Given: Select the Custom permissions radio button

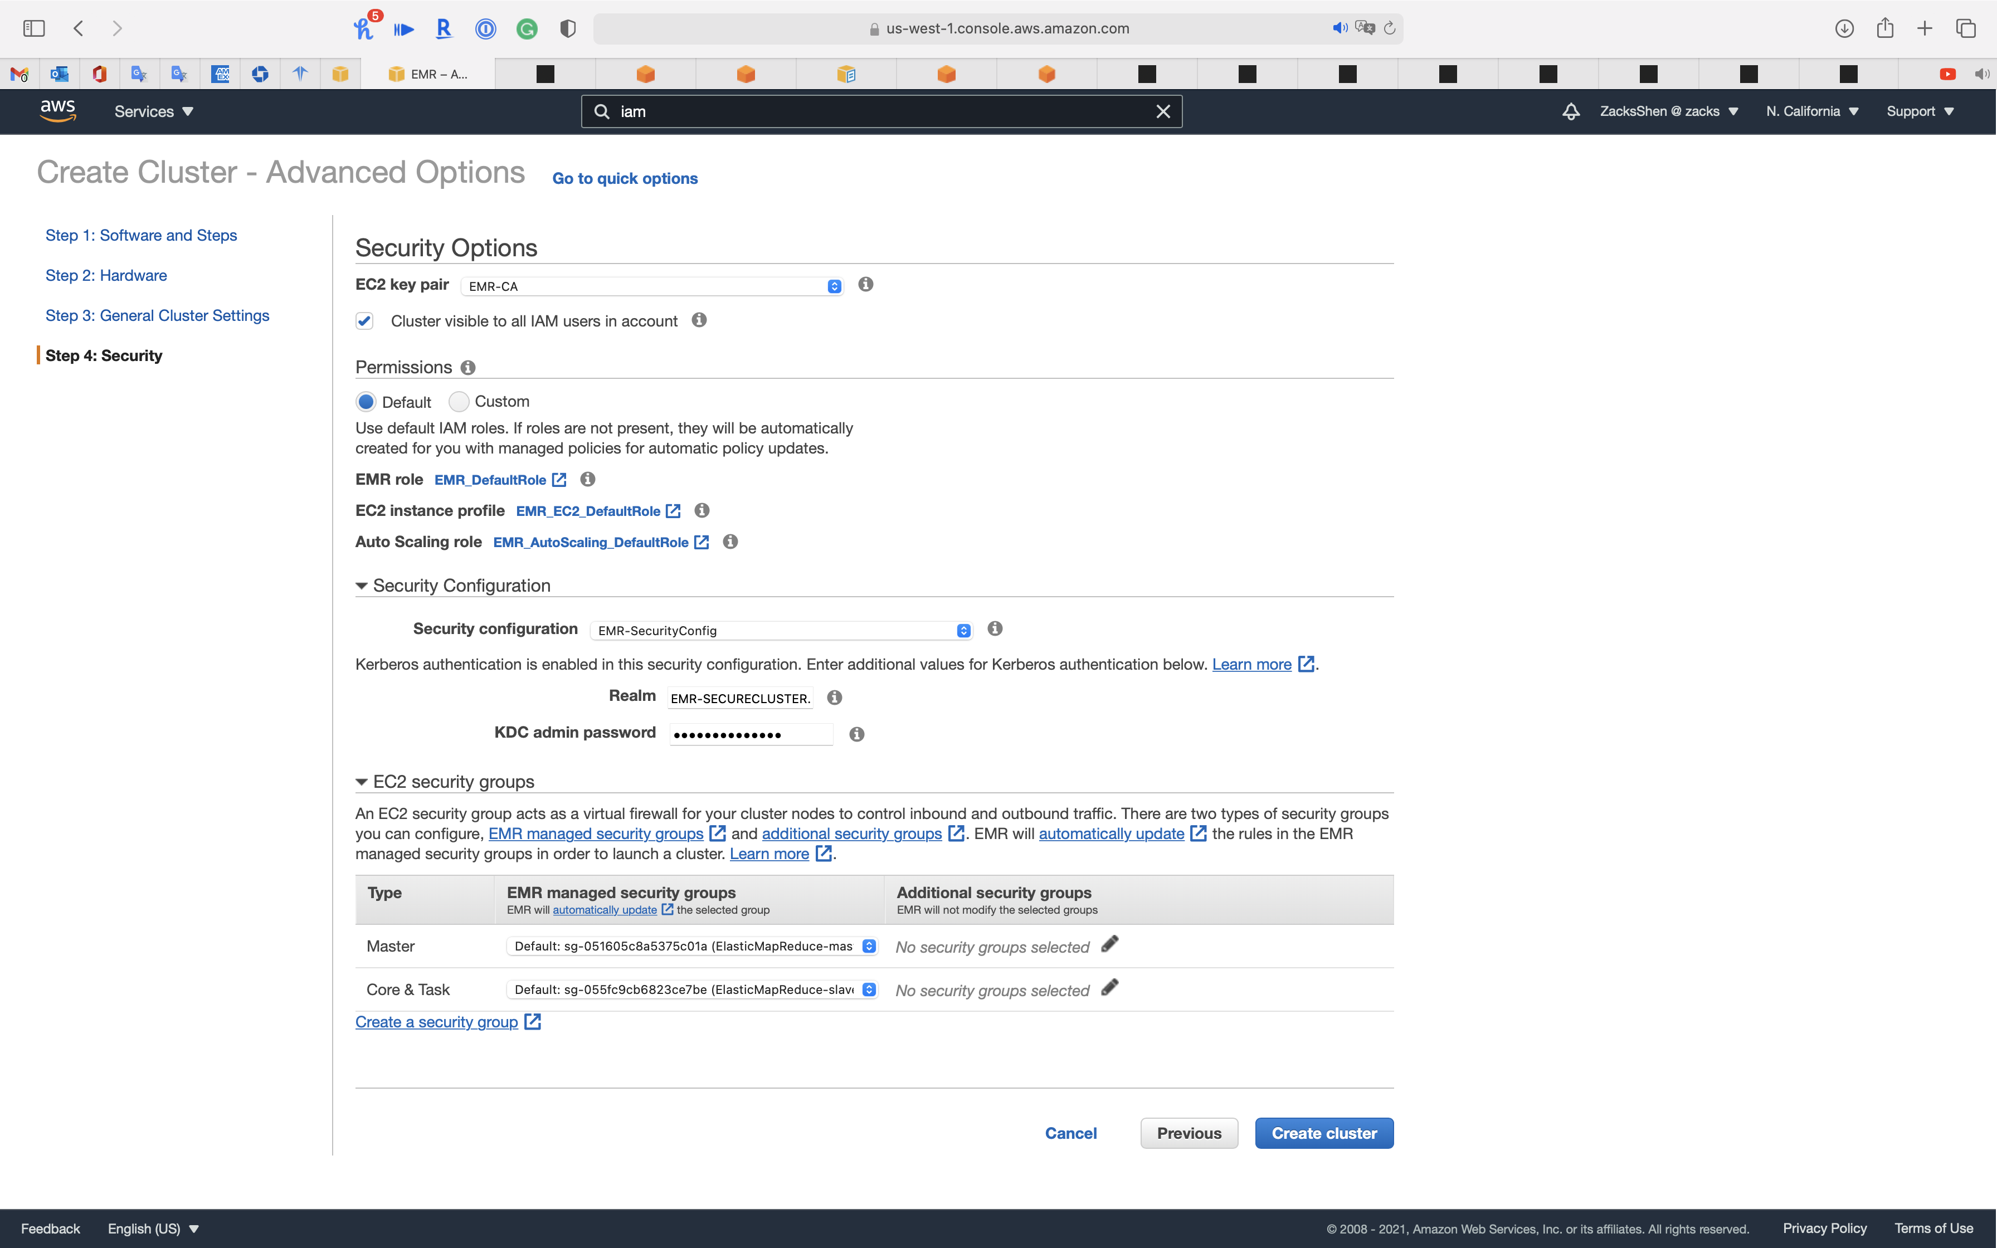Looking at the screenshot, I should 459,402.
